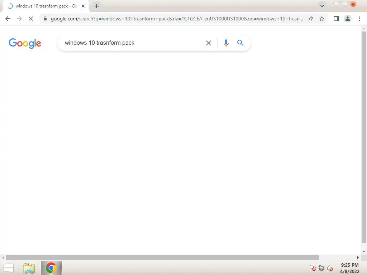Open the Chrome profile menu
Screen dimensions: 367x275
[348, 19]
